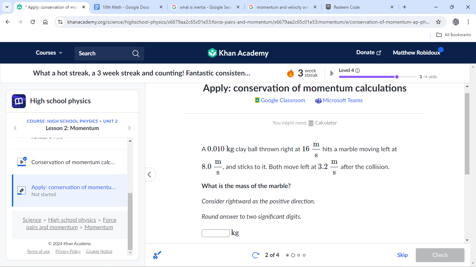Click the Khan Academy logo
This screenshot has height=267, width=476.
pos(238,53)
